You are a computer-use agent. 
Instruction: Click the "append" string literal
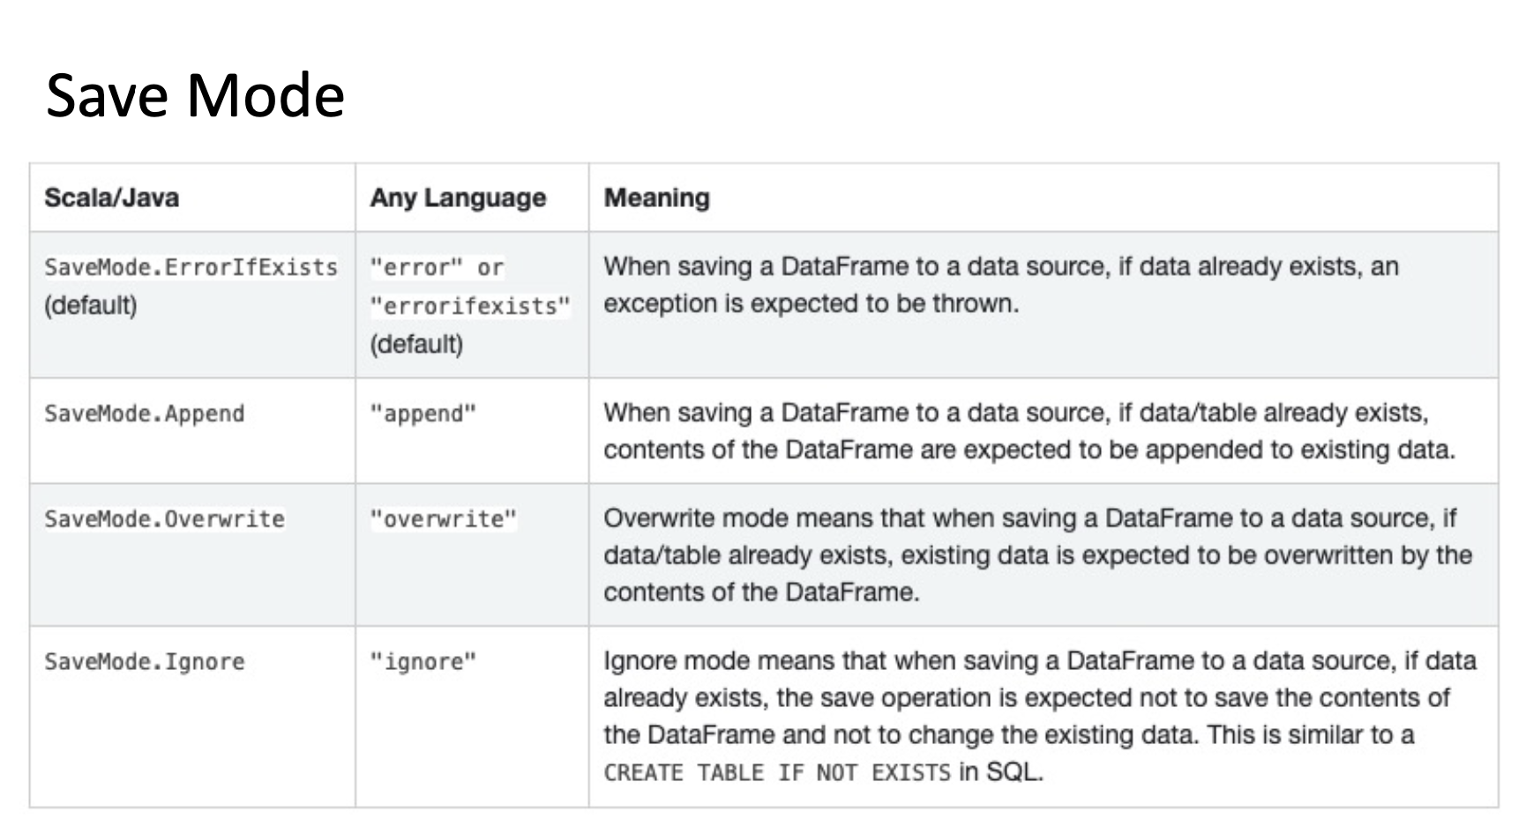[x=423, y=413]
